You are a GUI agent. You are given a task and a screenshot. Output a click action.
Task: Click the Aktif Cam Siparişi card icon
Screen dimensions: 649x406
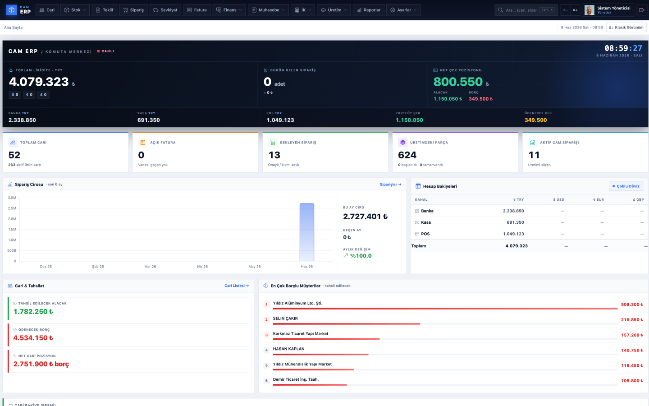tap(533, 143)
